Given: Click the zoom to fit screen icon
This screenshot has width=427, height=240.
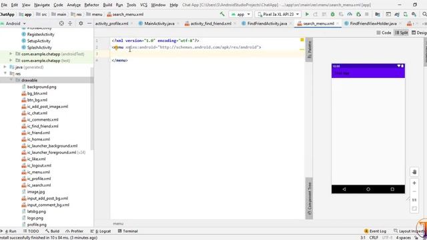Looking at the screenshot, I should pyautogui.click(x=414, y=209).
